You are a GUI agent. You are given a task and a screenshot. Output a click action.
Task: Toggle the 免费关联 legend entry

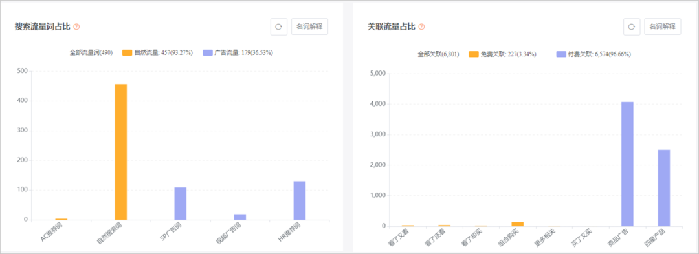pyautogui.click(x=502, y=54)
